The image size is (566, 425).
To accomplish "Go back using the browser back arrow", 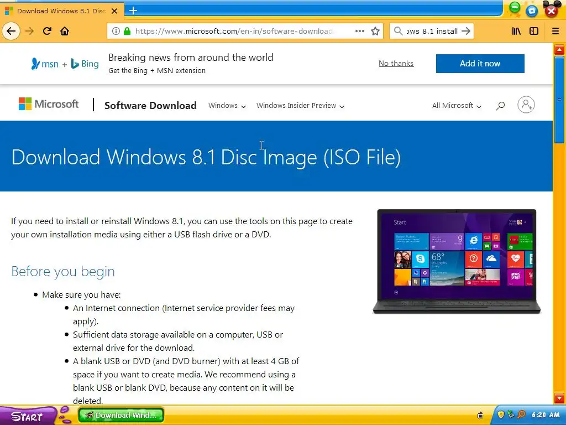I will (x=11, y=31).
